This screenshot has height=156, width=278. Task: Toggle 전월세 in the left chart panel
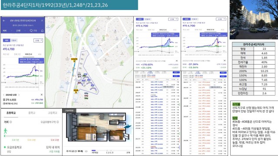point(14,40)
